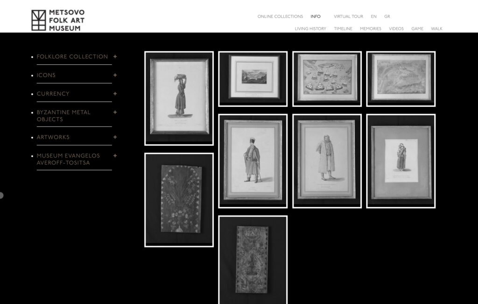The image size is (478, 304).
Task: Open the Timeline page
Action: 343,28
